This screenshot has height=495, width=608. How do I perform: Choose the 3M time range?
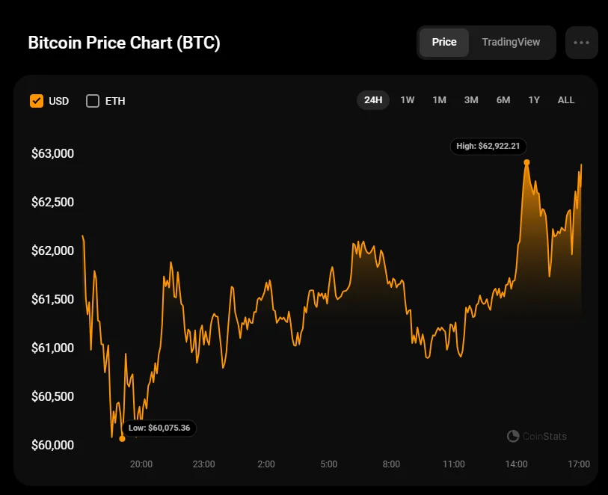pyautogui.click(x=471, y=99)
